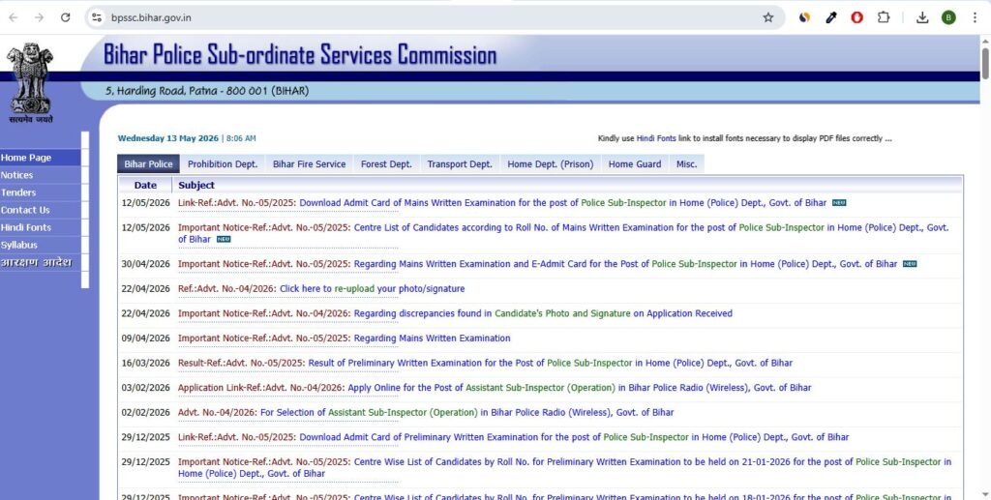991x500 pixels.
Task: Click the Bihar Police Sub-ordinate Services Commission title
Action: click(300, 55)
